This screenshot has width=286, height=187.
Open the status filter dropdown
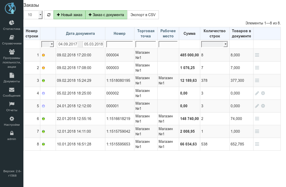48,44
